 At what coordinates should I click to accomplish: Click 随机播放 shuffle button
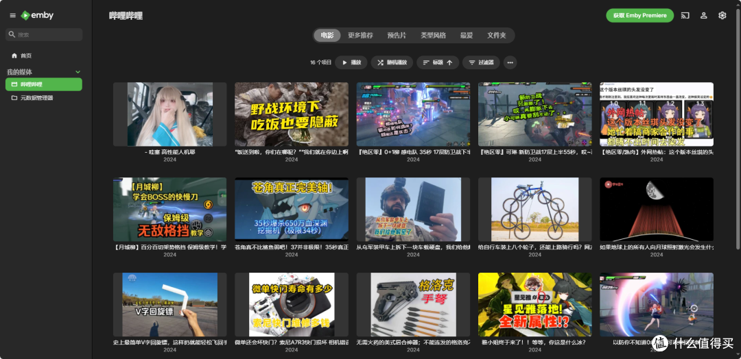click(392, 62)
